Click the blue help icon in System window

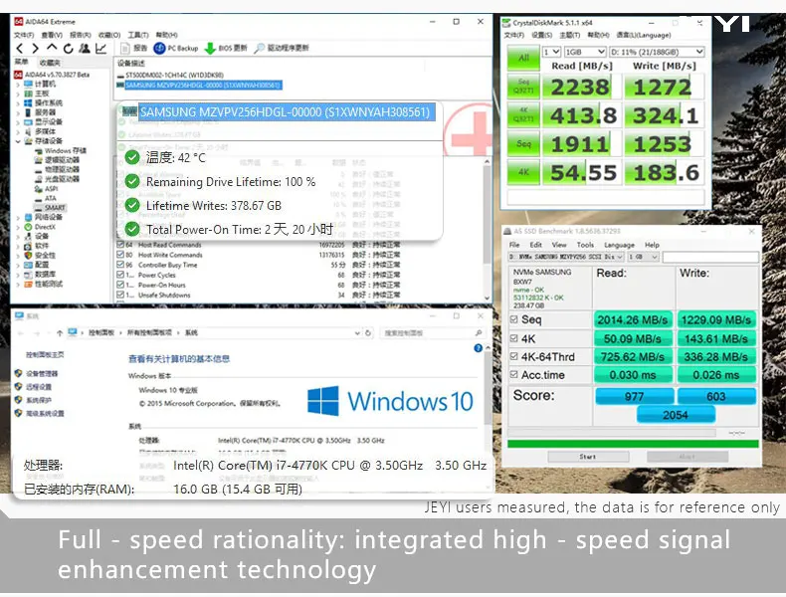[479, 348]
